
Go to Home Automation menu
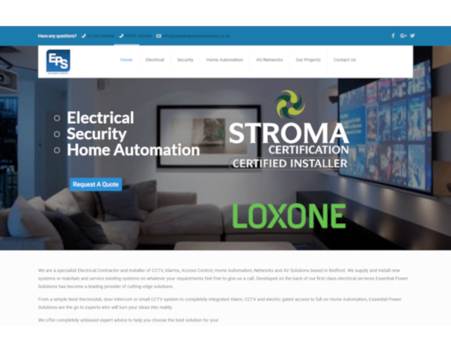[225, 59]
